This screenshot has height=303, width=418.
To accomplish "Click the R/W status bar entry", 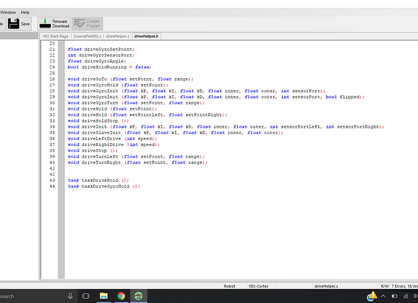I will [385, 286].
